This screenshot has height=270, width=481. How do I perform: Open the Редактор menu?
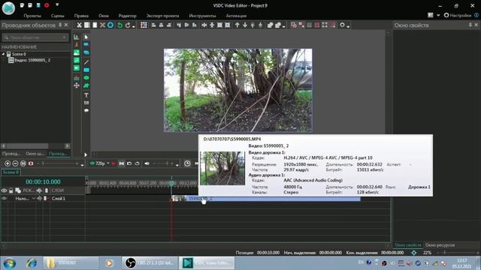[127, 16]
